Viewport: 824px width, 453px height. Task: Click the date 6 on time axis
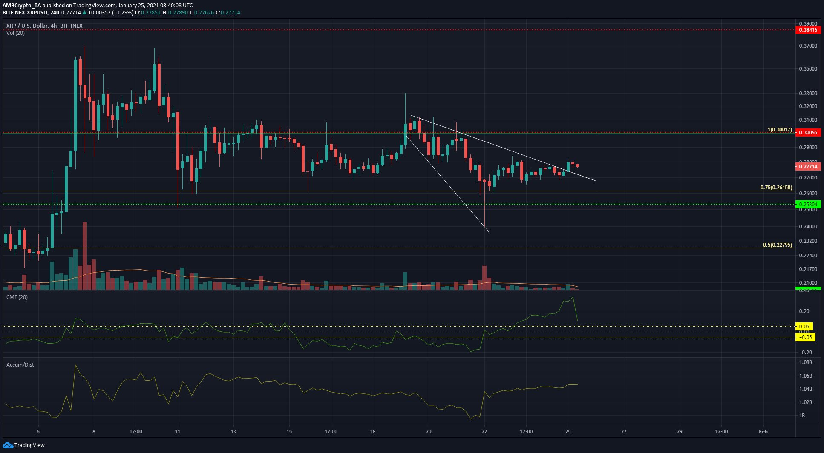tap(38, 432)
